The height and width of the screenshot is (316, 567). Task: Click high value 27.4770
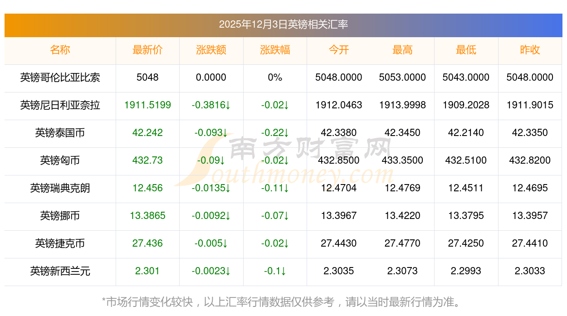point(402,243)
